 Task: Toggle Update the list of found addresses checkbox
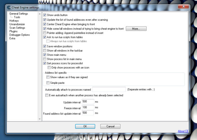[44, 20]
